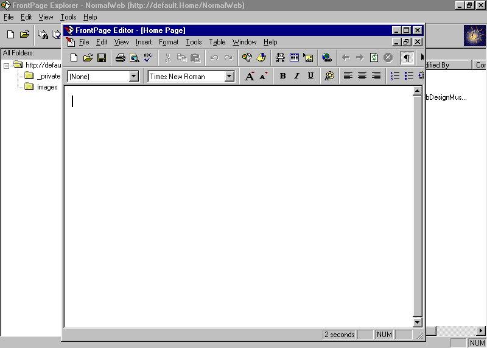Insert image picture icon
Screen dimensions: 487x348
tap(308, 58)
